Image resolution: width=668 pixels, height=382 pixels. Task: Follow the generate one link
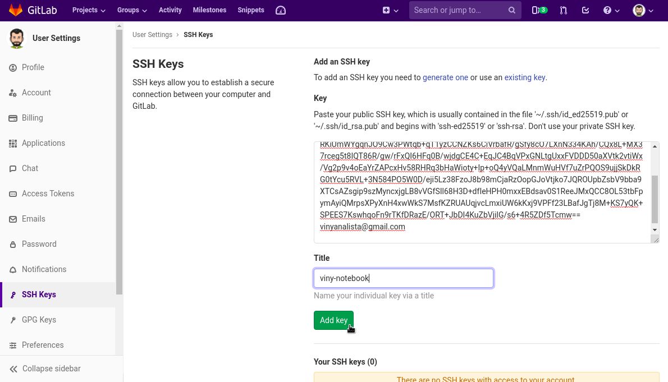(445, 77)
